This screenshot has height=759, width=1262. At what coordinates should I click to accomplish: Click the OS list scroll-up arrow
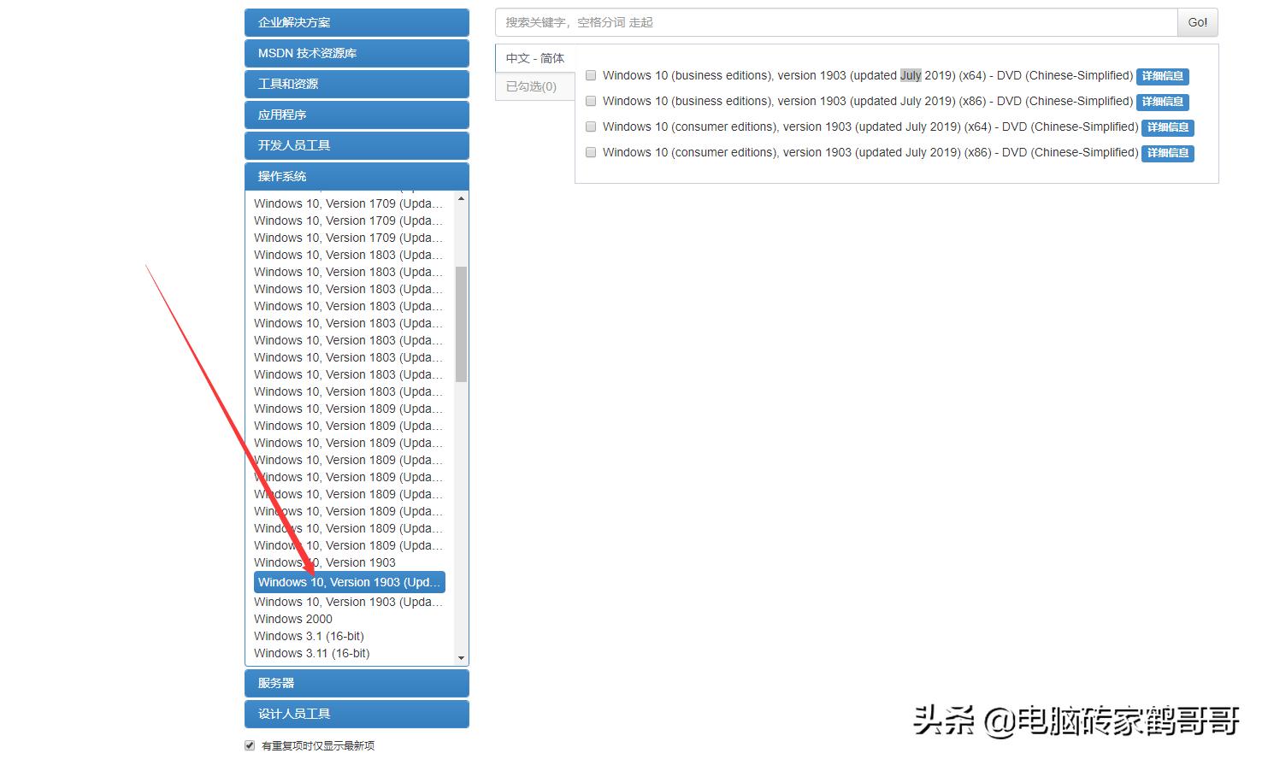462,198
